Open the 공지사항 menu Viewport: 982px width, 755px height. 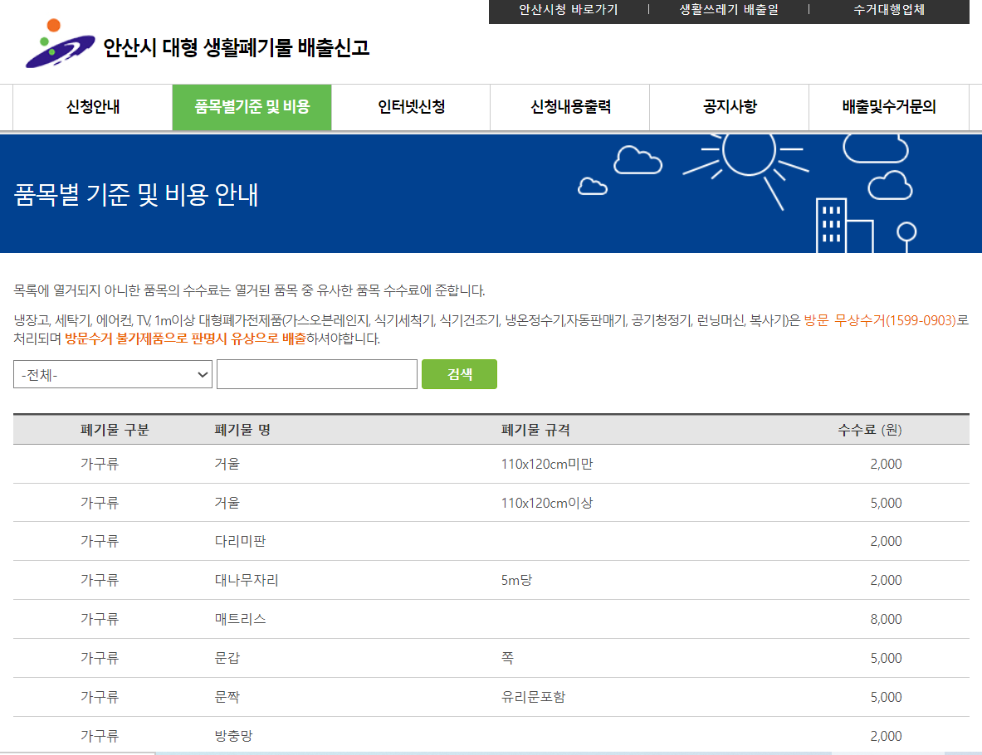click(x=728, y=107)
